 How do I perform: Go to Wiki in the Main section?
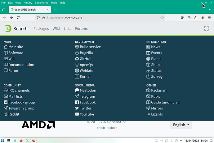pyautogui.click(x=10, y=59)
